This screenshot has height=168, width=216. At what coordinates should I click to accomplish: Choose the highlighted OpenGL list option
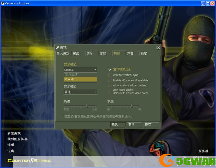pos(80,79)
